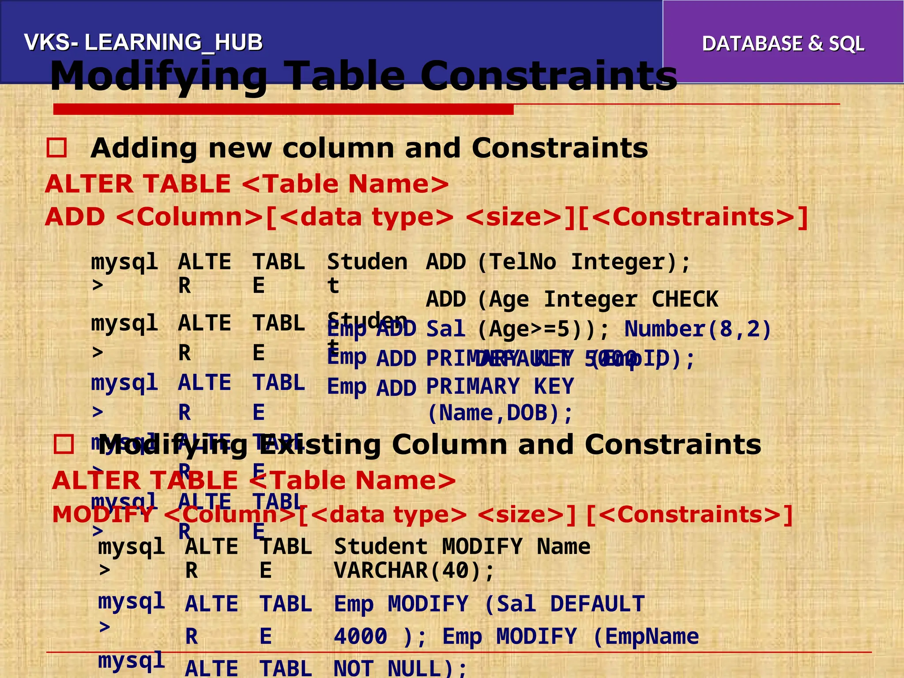Screen dimensions: 904x678
Task: Click the ADD (TelNo Integer); statement
Action: [558, 262]
